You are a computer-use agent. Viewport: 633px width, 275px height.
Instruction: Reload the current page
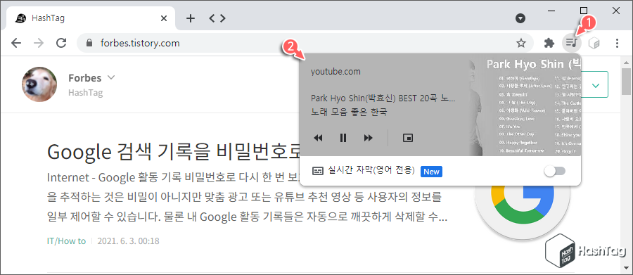[61, 43]
